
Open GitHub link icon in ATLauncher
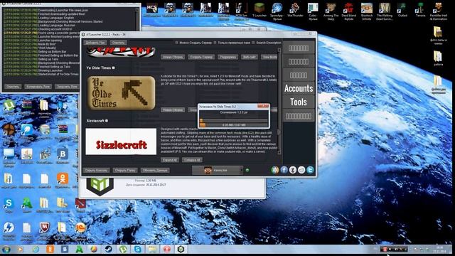click(292, 170)
